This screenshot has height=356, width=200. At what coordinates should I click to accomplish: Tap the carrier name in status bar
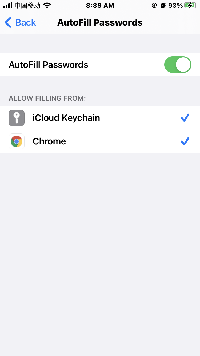pyautogui.click(x=27, y=6)
